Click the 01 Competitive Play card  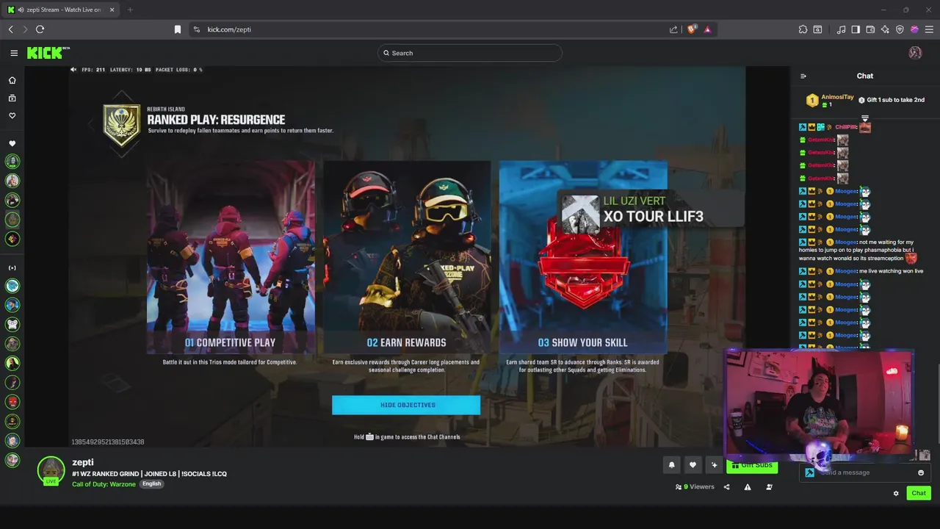tap(231, 258)
